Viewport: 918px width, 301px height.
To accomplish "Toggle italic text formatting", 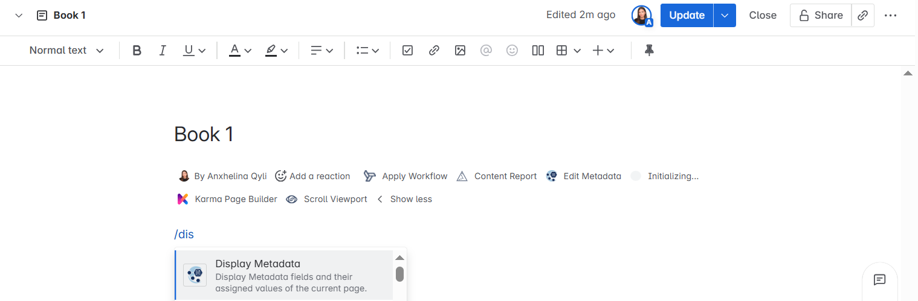I will pos(162,51).
